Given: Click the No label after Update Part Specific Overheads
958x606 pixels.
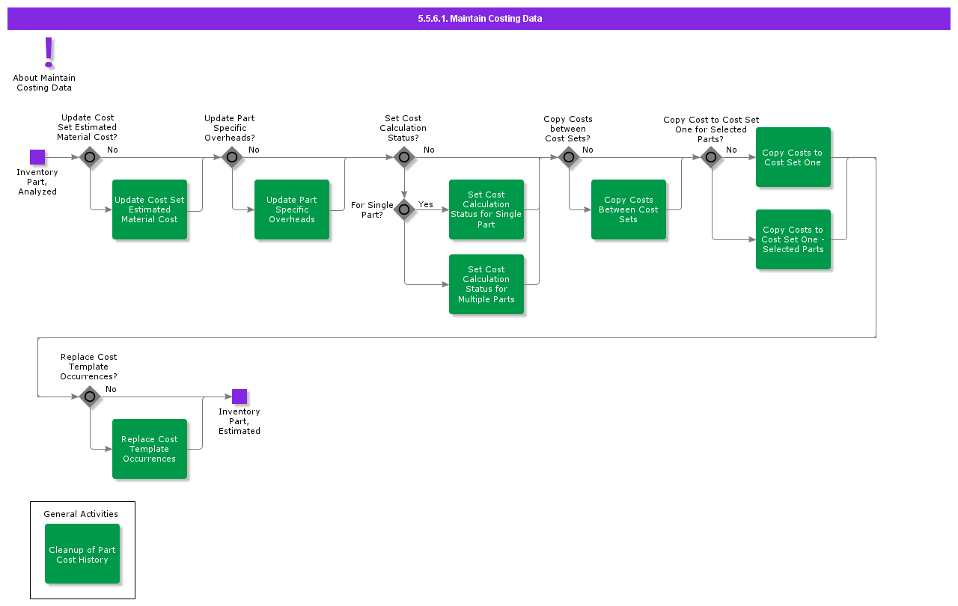Looking at the screenshot, I should click(x=254, y=150).
